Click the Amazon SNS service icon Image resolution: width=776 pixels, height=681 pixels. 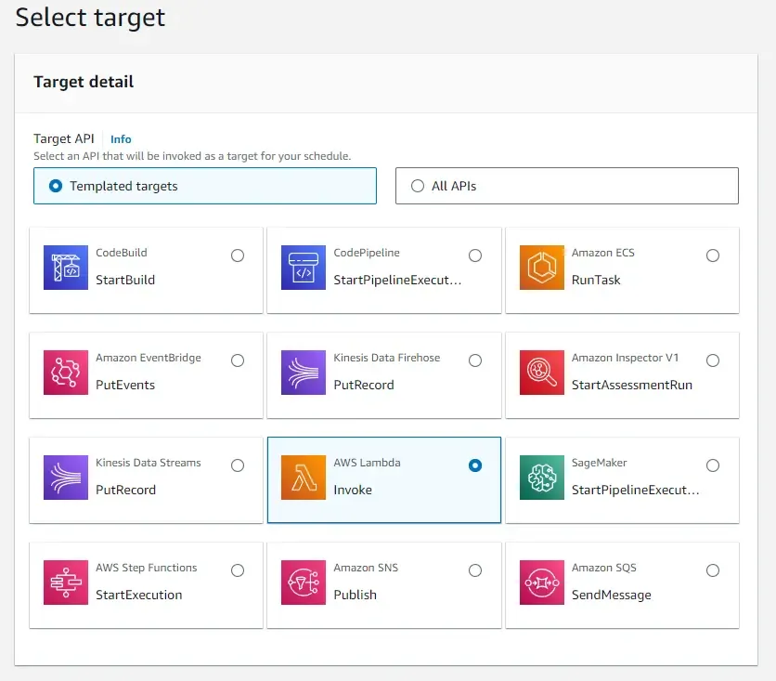304,582
